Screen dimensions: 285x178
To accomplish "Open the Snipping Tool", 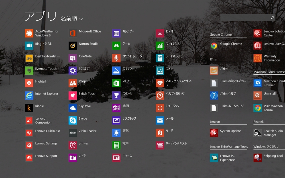I will click(258, 158).
